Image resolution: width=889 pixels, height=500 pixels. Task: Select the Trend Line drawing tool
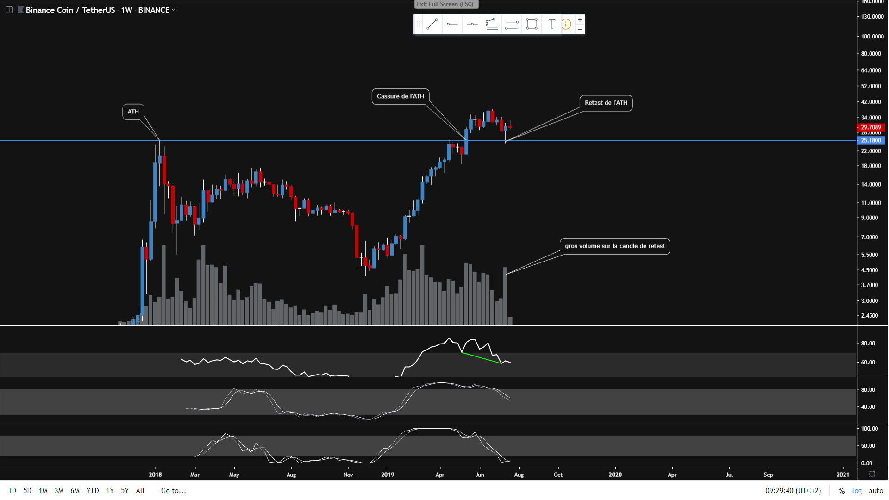(x=432, y=24)
